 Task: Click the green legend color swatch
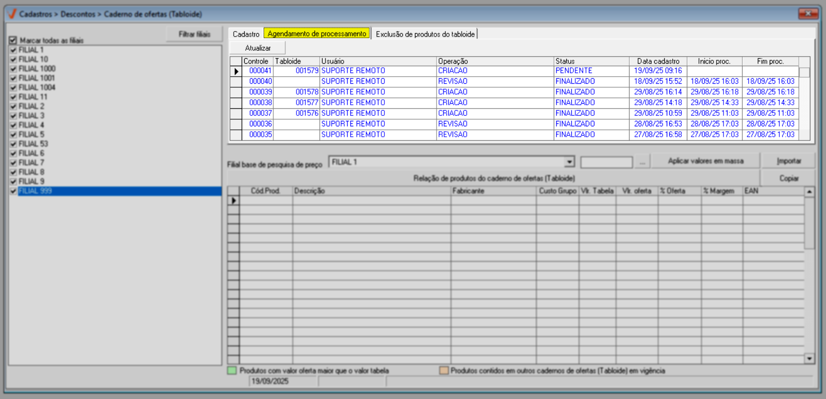click(232, 371)
